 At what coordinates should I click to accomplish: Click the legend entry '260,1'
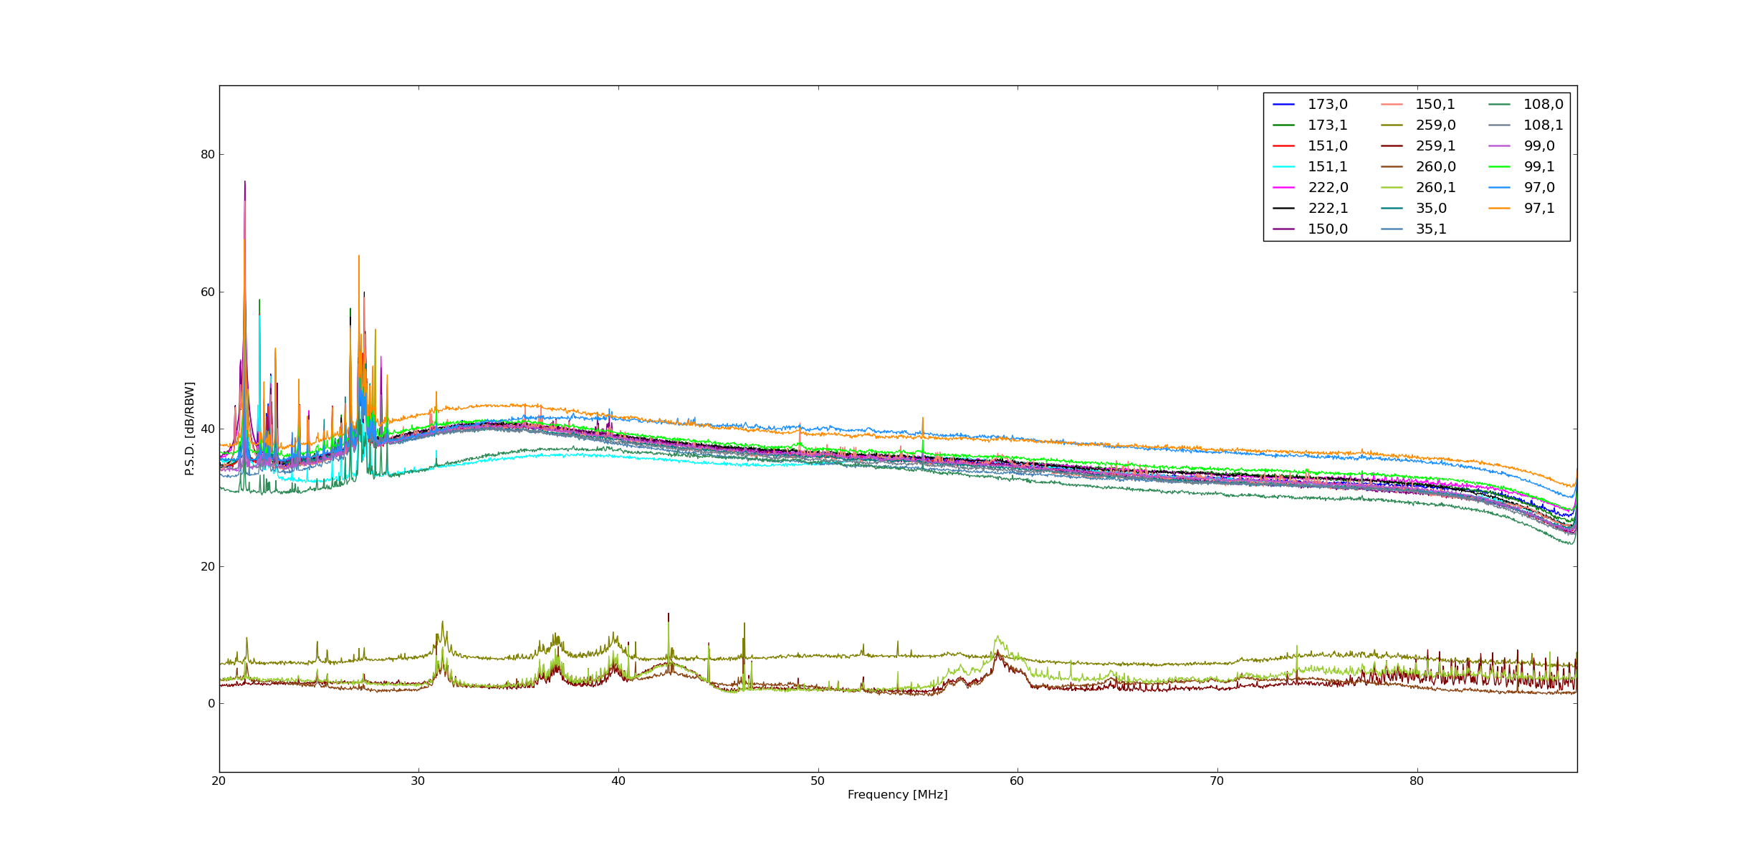1418,188
